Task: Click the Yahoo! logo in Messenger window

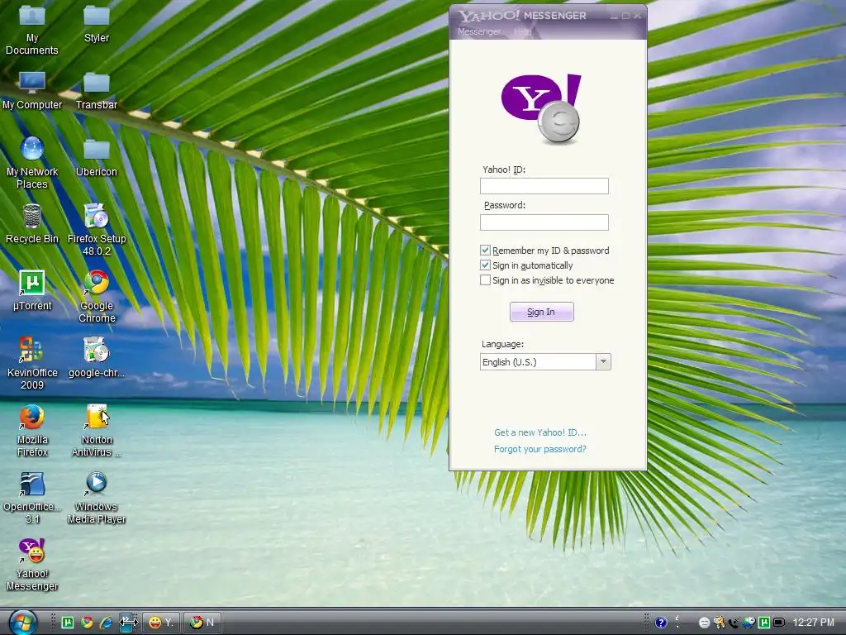Action: click(x=541, y=108)
